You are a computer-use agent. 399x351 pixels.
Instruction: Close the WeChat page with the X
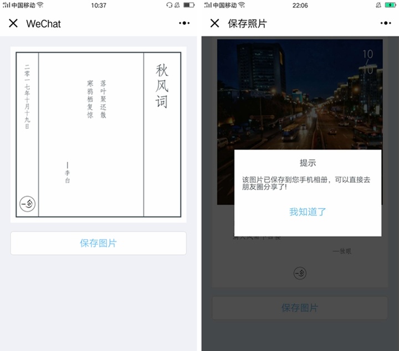click(13, 23)
